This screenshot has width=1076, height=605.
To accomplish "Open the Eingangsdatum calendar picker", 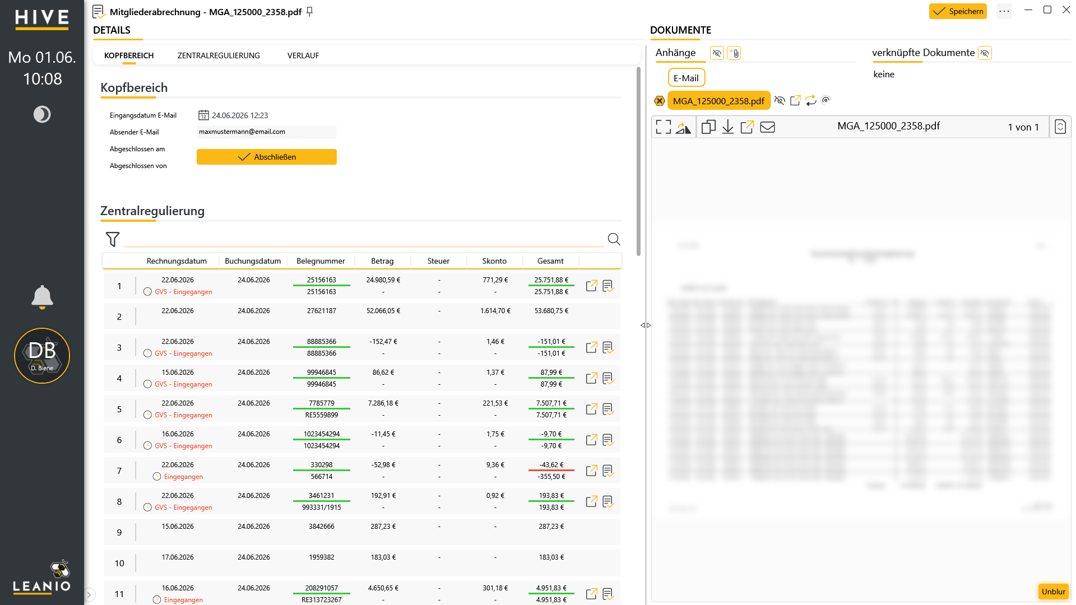I will [x=203, y=115].
